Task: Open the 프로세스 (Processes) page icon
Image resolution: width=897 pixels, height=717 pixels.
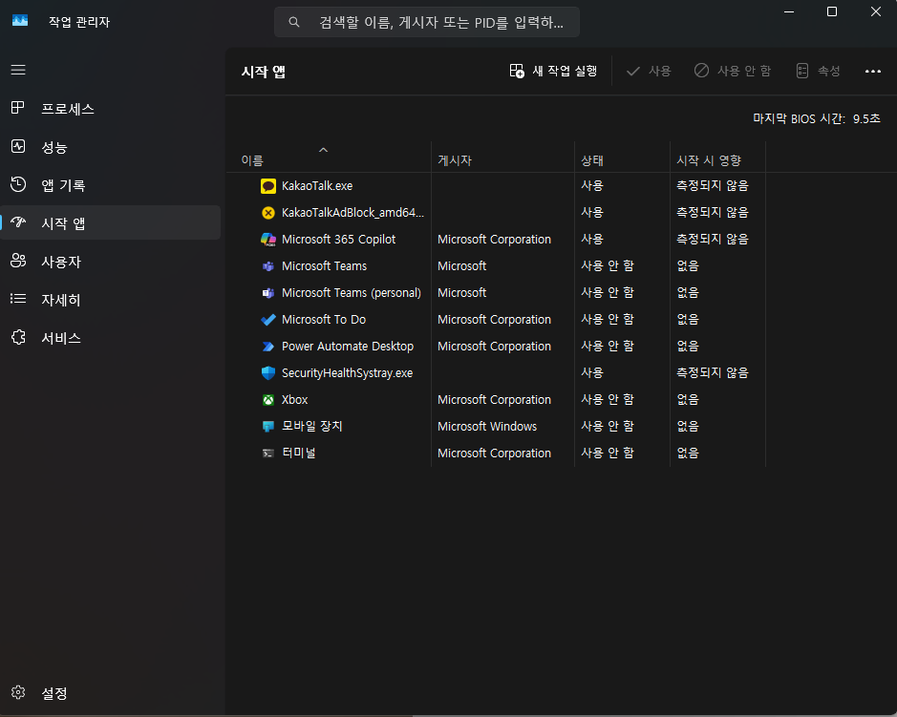Action: click(18, 108)
